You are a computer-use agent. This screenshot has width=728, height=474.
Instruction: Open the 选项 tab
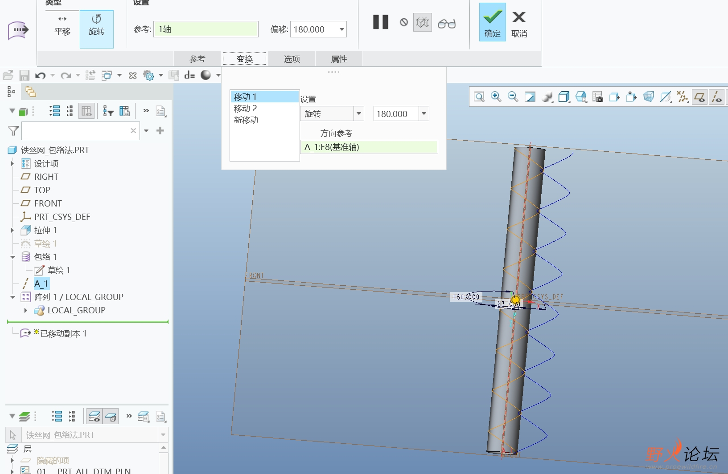click(292, 59)
